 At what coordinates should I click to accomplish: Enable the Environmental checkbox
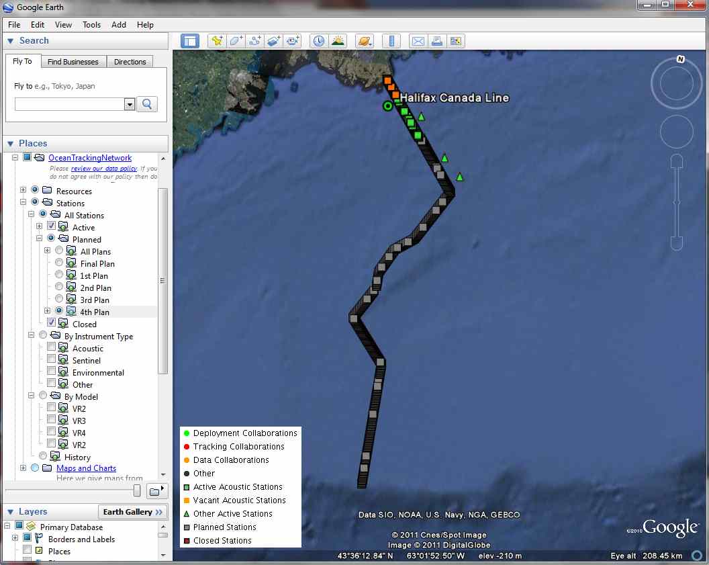52,371
